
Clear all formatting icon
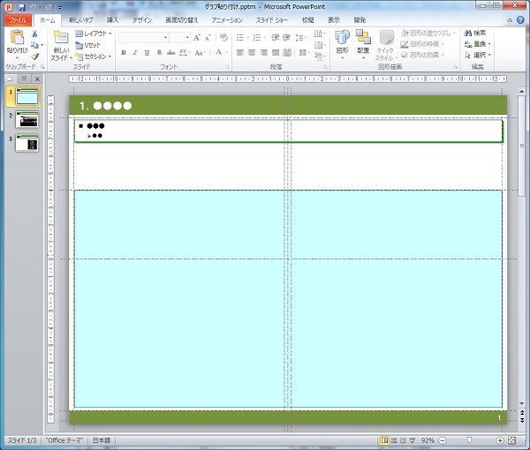(x=223, y=37)
